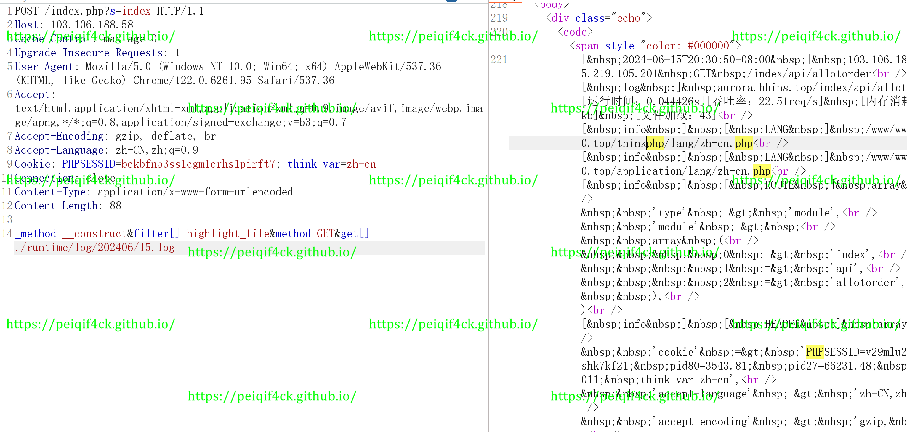Click the application/lang/zh-cn.php response line

[694, 171]
